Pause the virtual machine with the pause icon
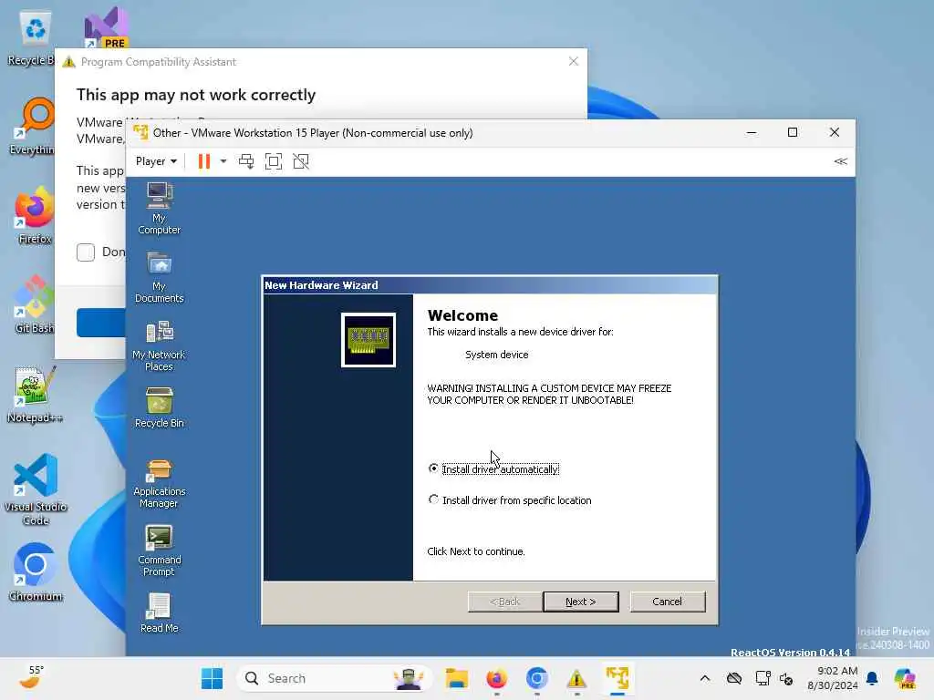Viewport: 934px width, 700px height. (203, 161)
